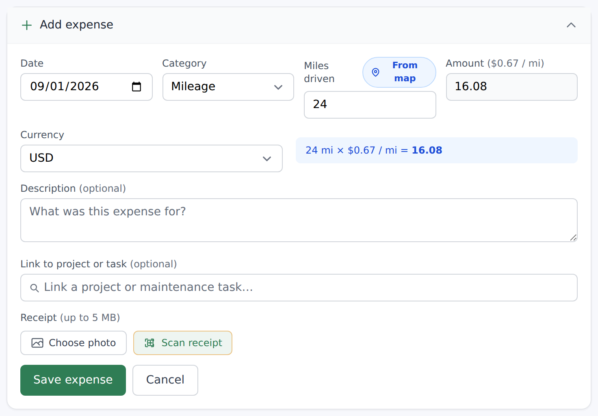The image size is (598, 416).
Task: Open the Category dropdown set to Mileage
Action: [228, 87]
